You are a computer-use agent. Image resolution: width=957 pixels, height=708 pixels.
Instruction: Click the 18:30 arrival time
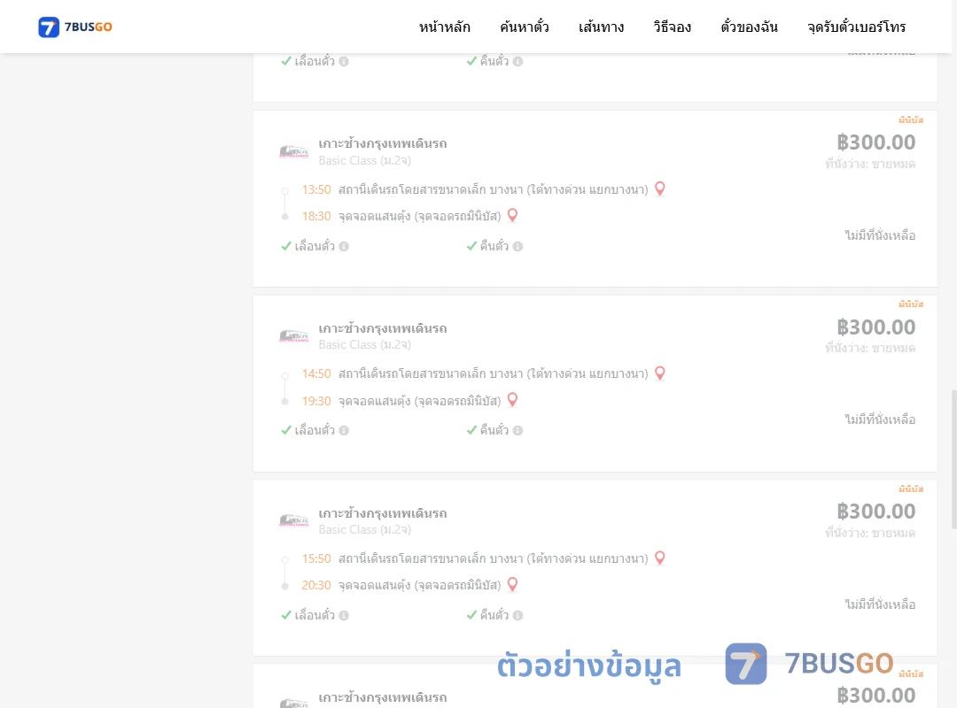316,216
